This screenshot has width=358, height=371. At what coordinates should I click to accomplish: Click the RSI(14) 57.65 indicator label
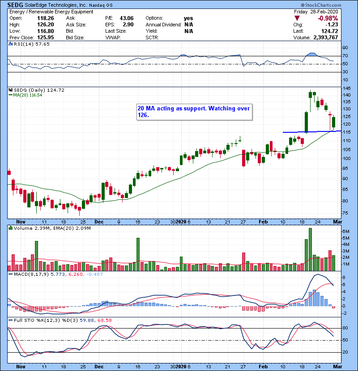coord(31,44)
